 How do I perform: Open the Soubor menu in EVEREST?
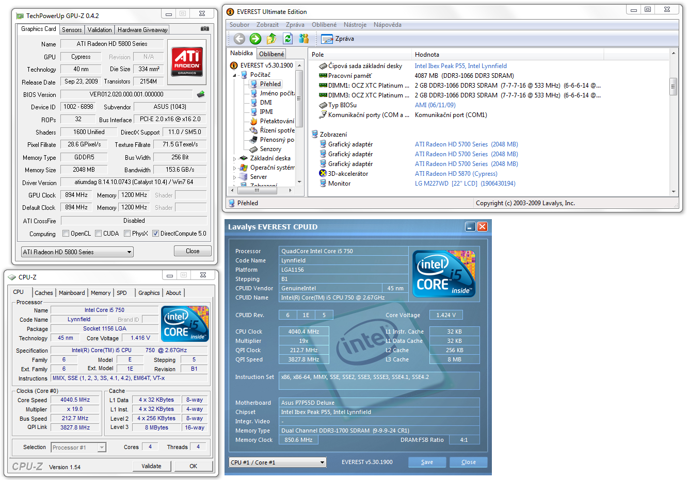coord(239,25)
